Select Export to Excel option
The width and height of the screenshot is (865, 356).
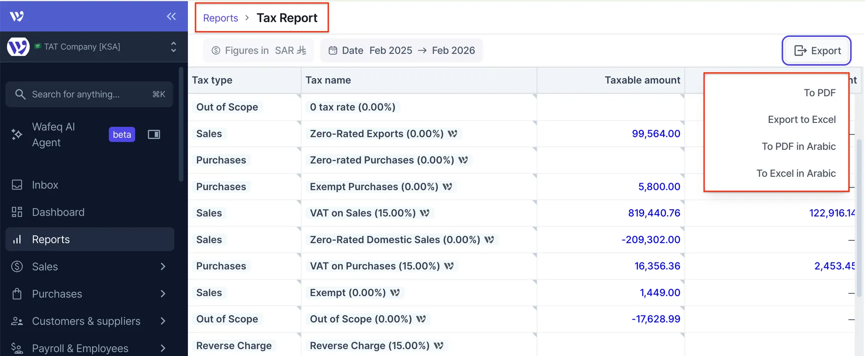tap(801, 120)
